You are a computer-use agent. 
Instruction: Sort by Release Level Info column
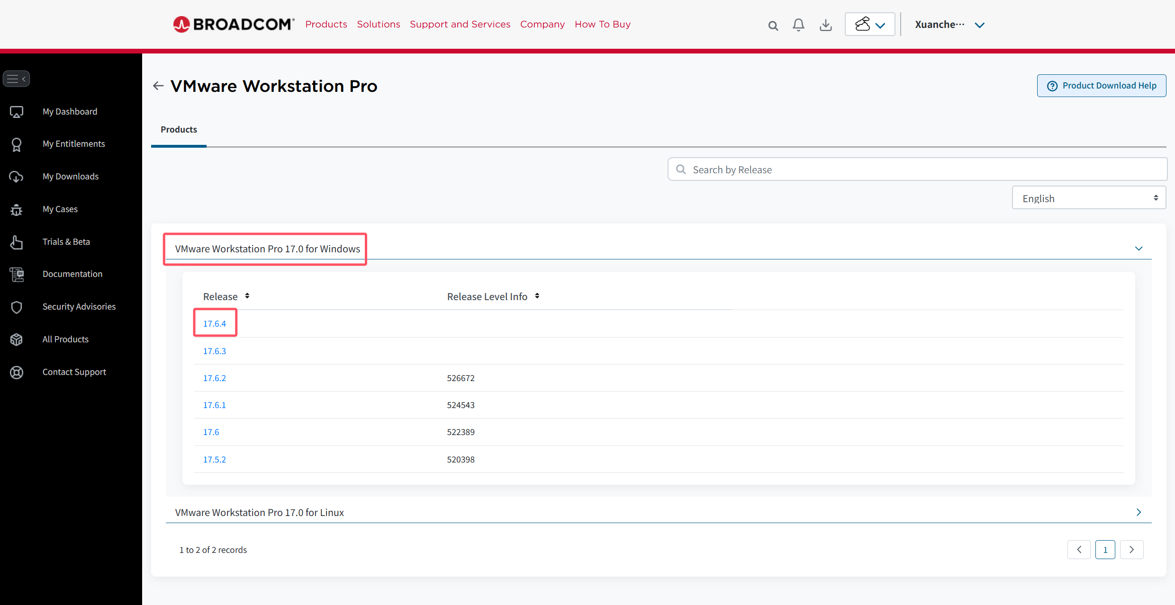pos(537,296)
